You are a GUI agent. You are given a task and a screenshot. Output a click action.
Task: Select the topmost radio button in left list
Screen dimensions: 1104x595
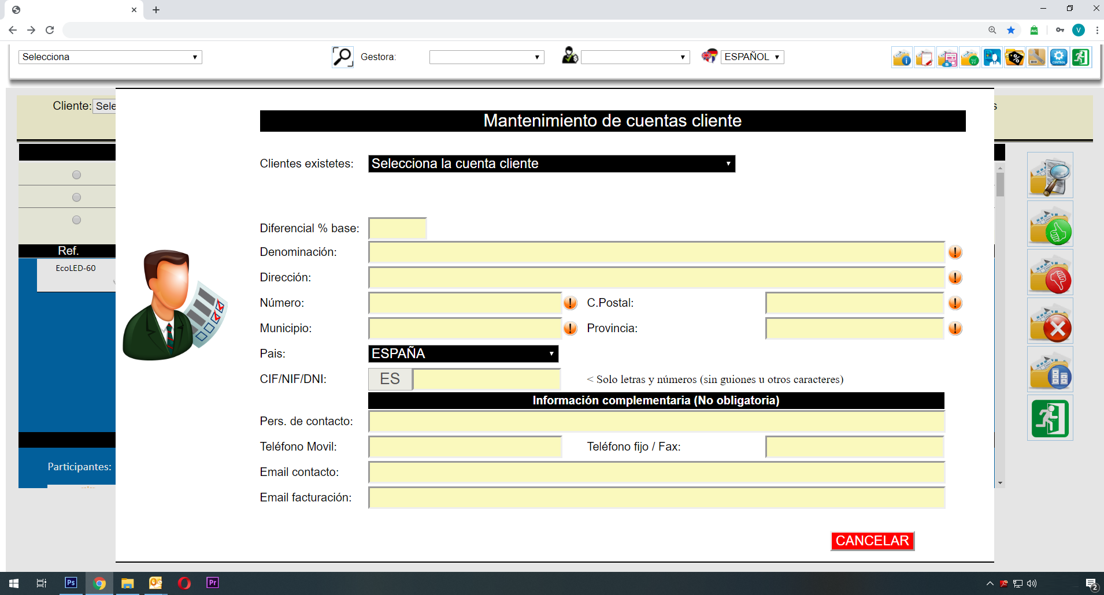(x=76, y=175)
